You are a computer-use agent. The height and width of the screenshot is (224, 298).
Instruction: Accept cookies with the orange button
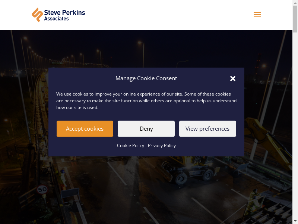tap(85, 128)
